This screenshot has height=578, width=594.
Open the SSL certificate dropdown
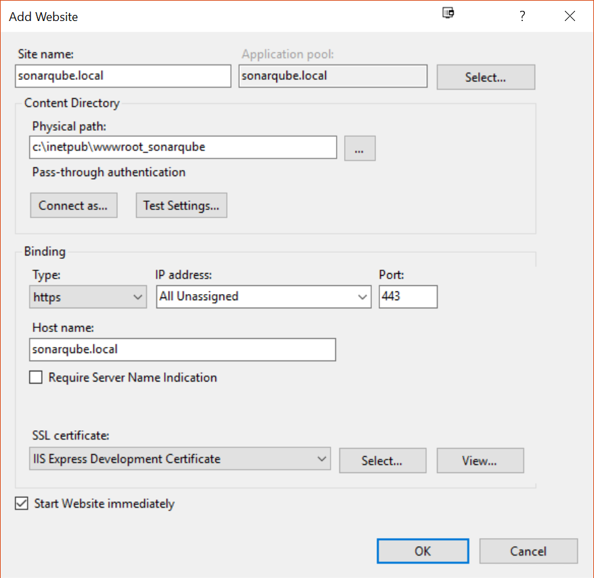(180, 459)
